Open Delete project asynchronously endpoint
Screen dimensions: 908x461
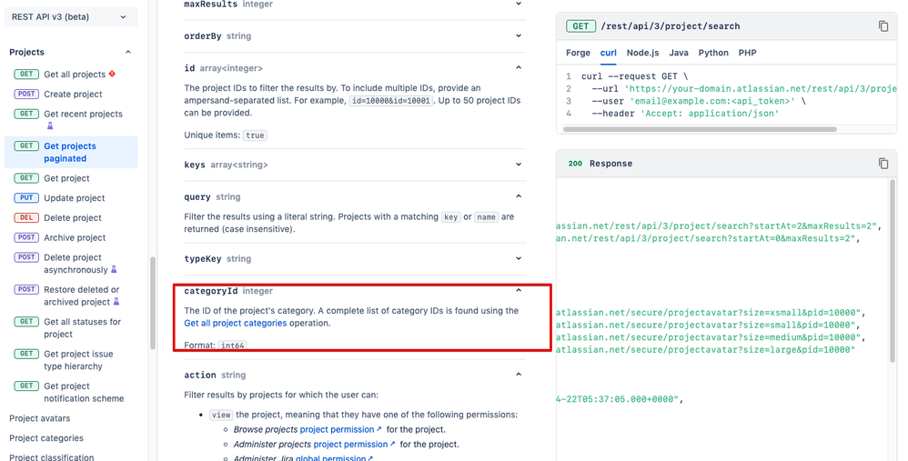76,263
